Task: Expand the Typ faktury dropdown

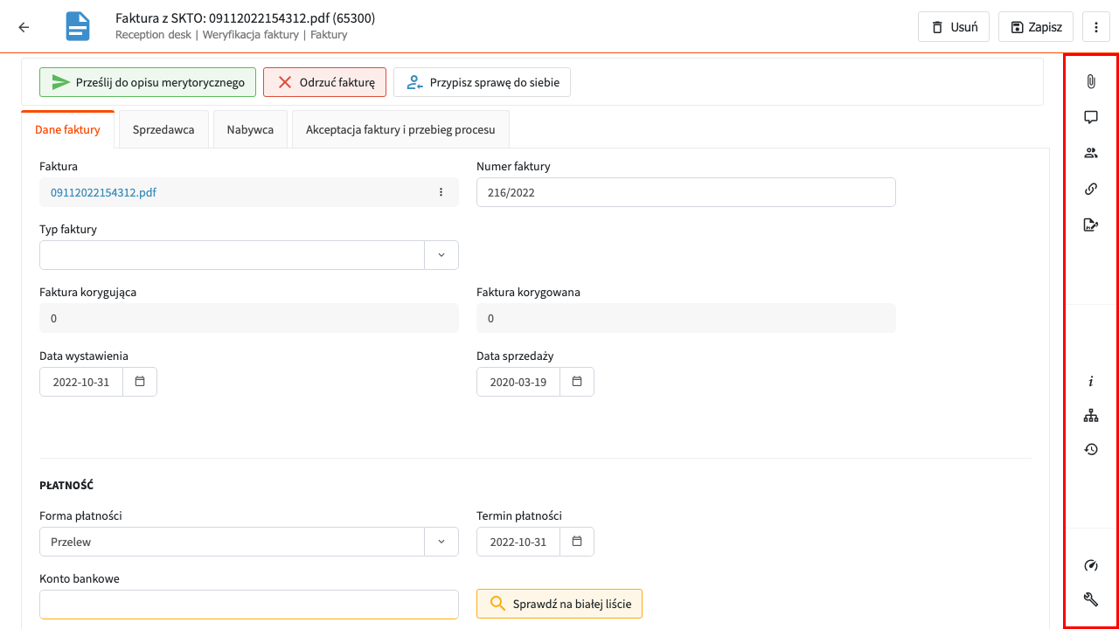Action: [441, 255]
